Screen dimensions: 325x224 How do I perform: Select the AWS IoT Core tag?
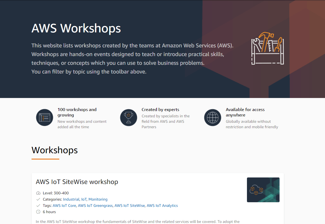64,205
